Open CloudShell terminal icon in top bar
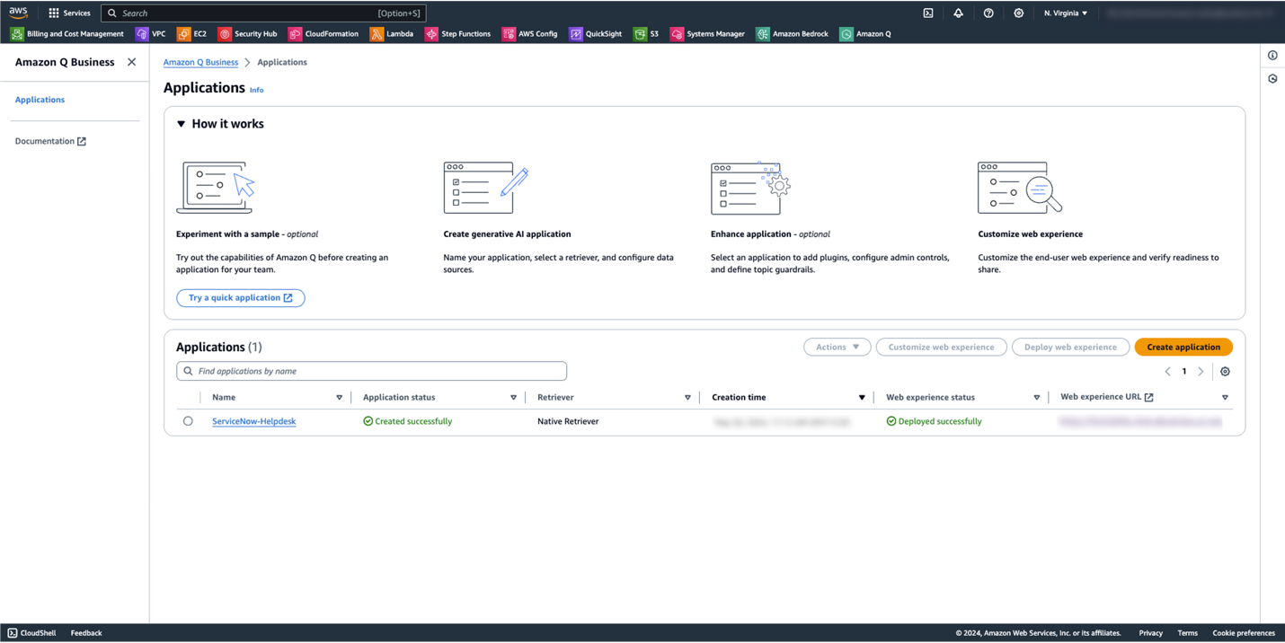The image size is (1285, 643). [928, 13]
